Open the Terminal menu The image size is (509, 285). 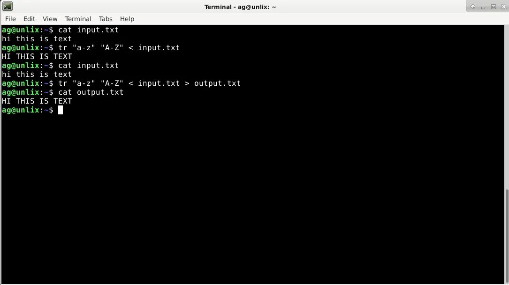(78, 19)
